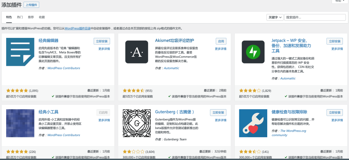349x160 pixels.
Task: Click the Classic Editor plugin icon
Action: [x=20, y=52]
